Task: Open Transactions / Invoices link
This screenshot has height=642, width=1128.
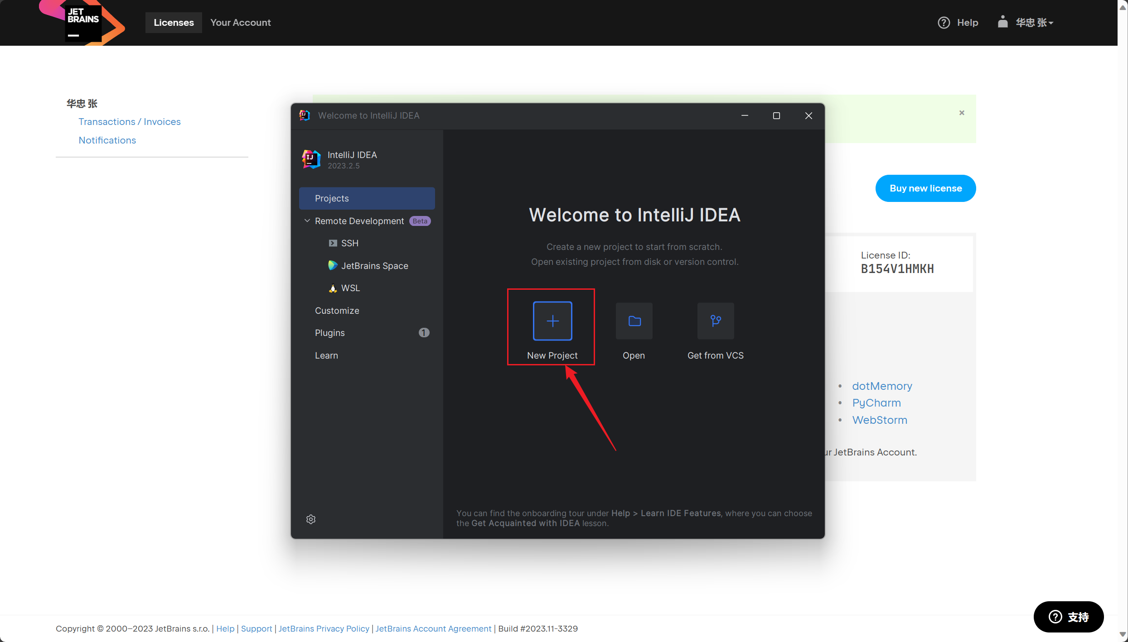Action: click(x=129, y=122)
